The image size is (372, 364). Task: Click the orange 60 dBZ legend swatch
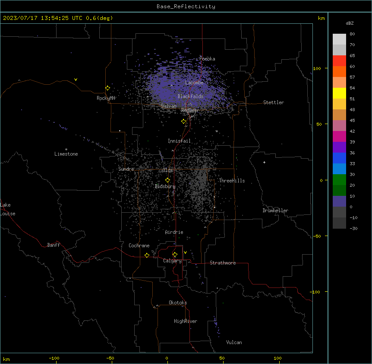point(339,71)
